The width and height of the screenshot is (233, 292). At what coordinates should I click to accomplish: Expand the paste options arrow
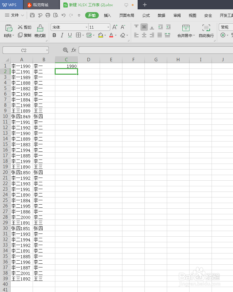coord(13,35)
